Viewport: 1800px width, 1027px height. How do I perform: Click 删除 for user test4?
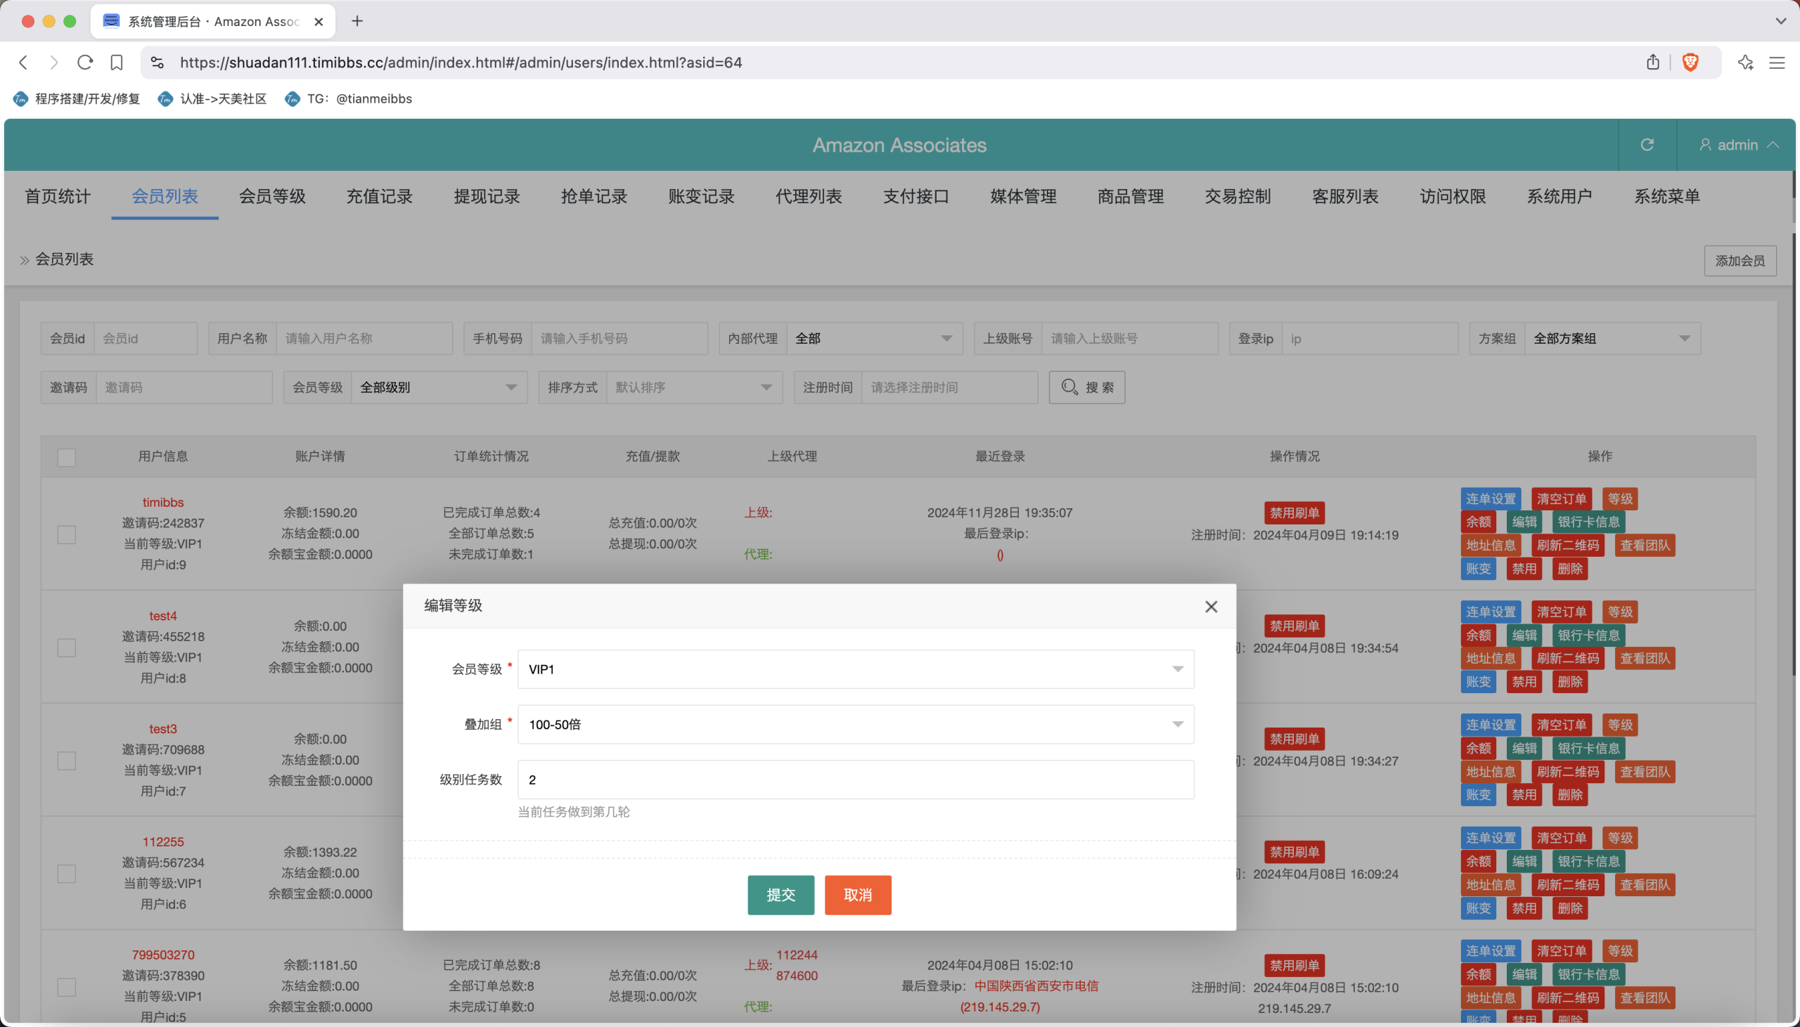1569,681
